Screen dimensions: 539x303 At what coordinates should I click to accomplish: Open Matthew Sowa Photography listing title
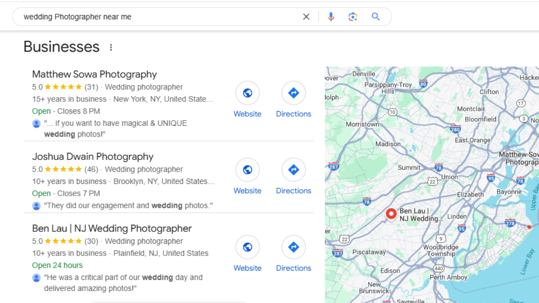(94, 74)
